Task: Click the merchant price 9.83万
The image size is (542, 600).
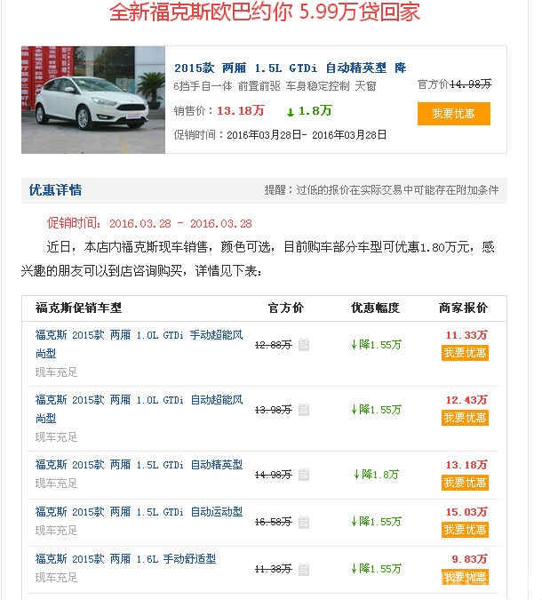Action: tap(469, 559)
